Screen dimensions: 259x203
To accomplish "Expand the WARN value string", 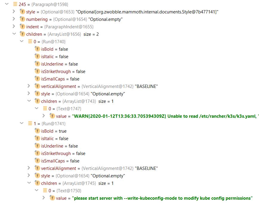I will (x=44, y=116).
